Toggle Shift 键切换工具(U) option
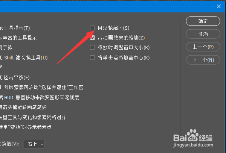 [x=24, y=58]
